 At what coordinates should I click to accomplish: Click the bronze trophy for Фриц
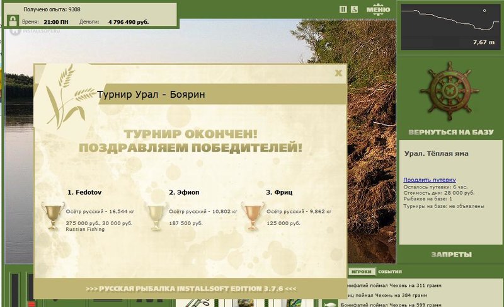[x=253, y=216]
